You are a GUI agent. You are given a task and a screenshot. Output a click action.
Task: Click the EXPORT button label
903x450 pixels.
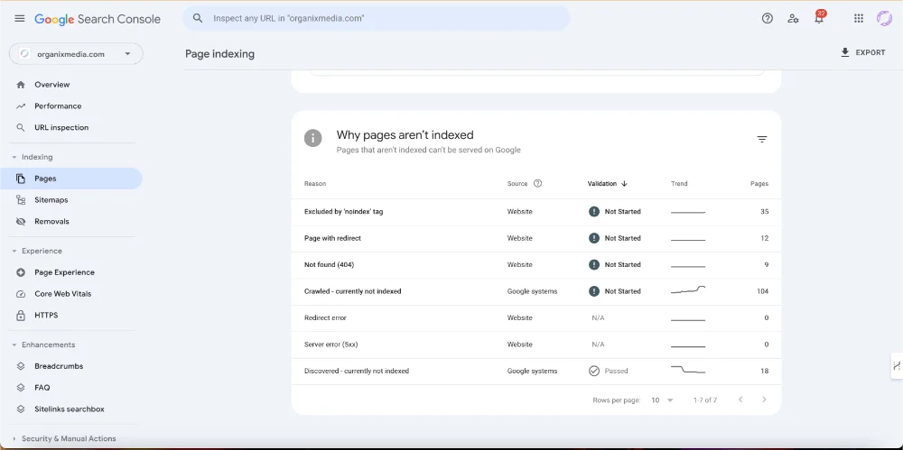[870, 52]
